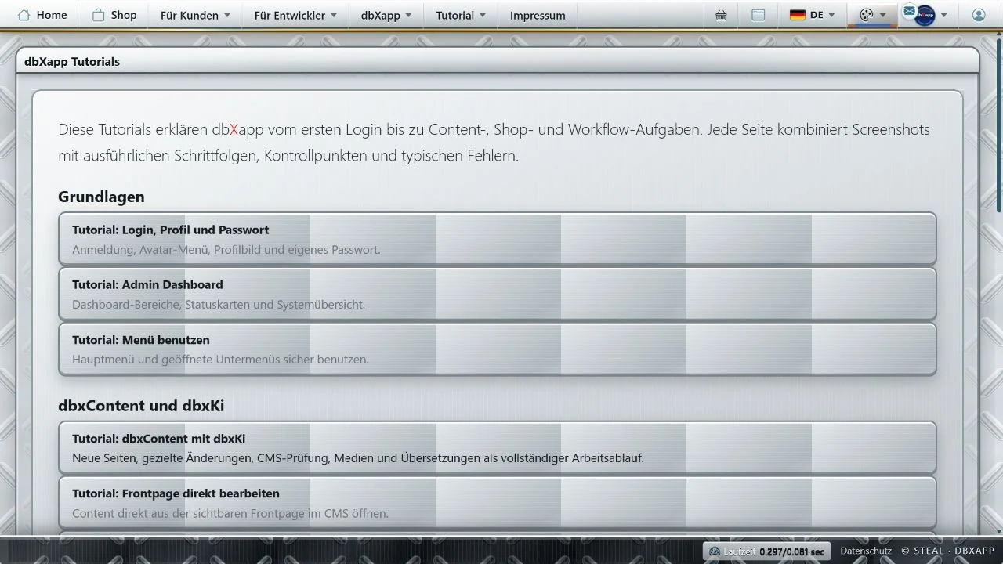Click the Laufzeit runtime indicator
The width and height of the screenshot is (1003, 564).
(766, 551)
